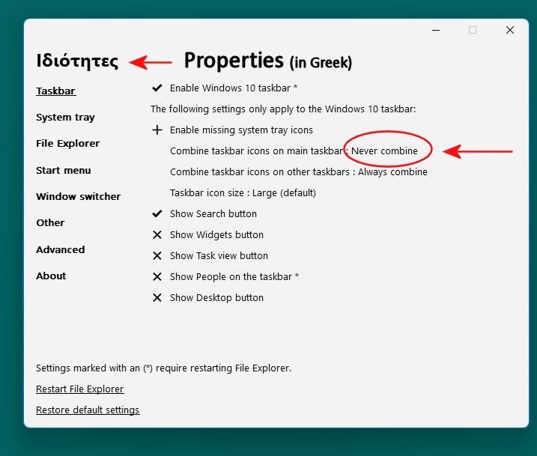Open the File Explorer section
The width and height of the screenshot is (537, 456).
(x=68, y=144)
